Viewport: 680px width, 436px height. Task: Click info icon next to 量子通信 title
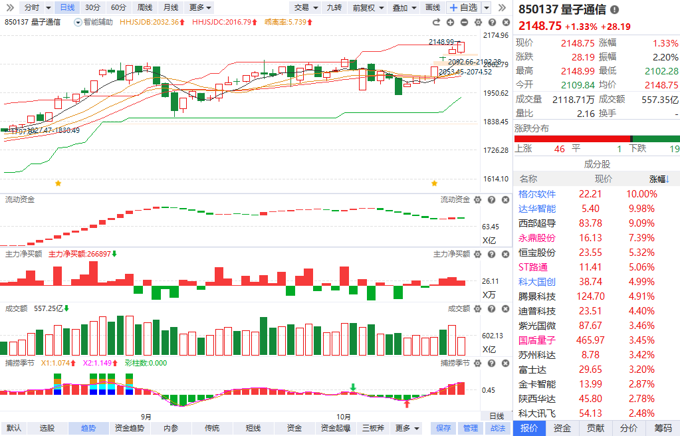coord(614,9)
